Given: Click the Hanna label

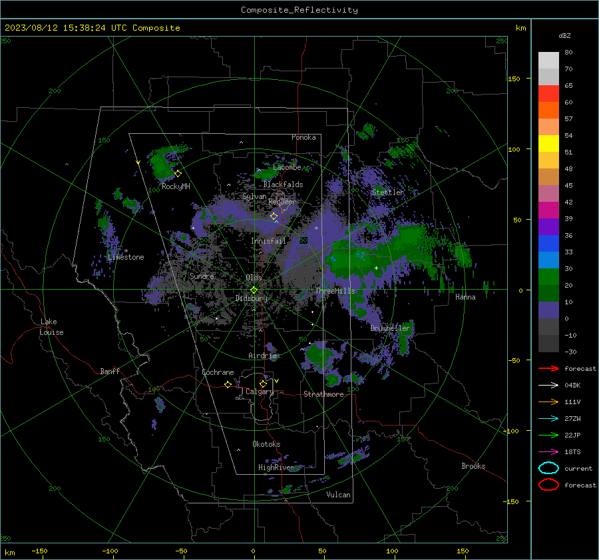Looking at the screenshot, I should point(465,297).
